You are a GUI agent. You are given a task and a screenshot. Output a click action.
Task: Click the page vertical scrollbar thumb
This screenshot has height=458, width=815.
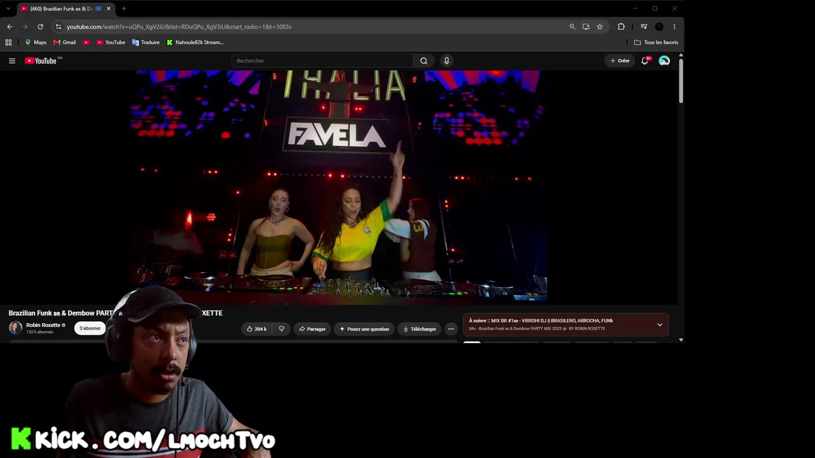681,80
